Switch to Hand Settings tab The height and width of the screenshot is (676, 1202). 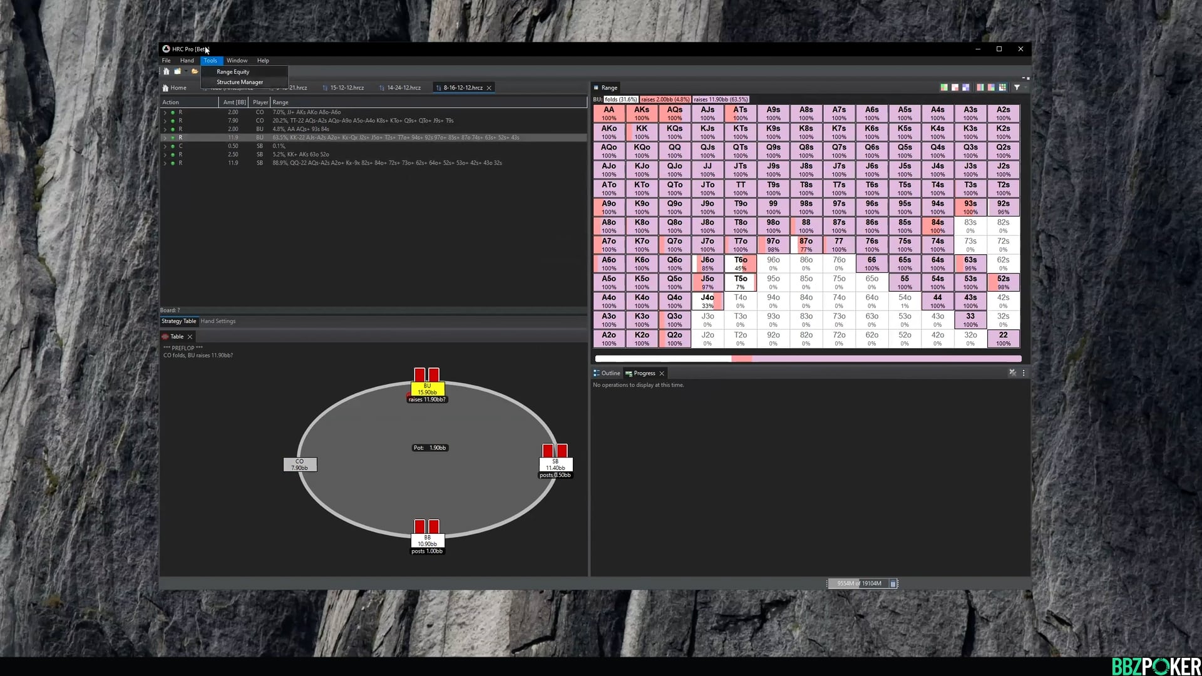click(218, 321)
